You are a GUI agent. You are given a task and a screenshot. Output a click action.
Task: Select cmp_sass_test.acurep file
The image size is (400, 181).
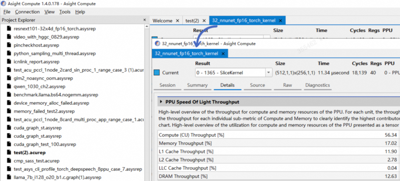click(x=37, y=161)
